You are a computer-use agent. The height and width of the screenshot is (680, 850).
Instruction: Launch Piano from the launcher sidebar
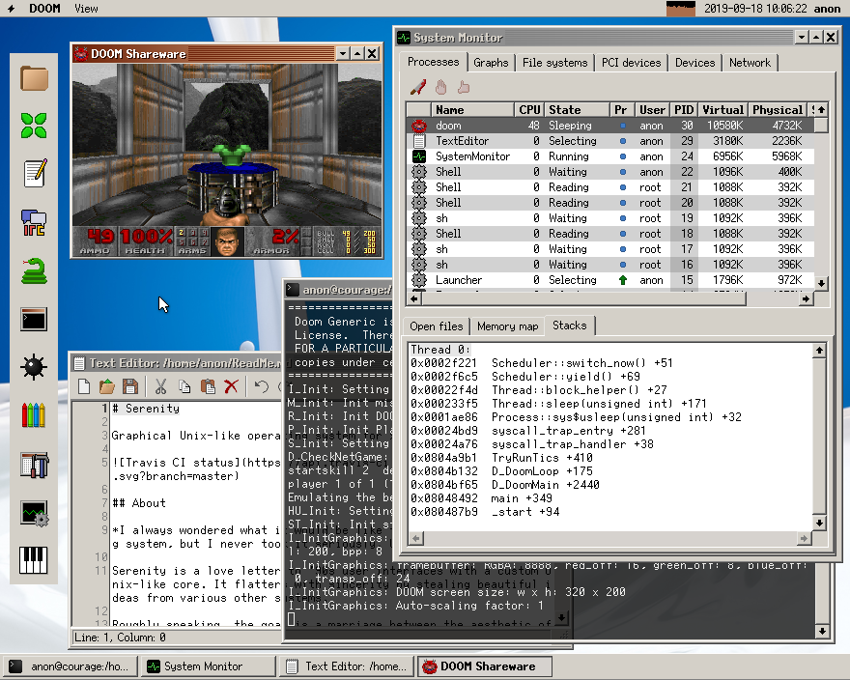(34, 560)
